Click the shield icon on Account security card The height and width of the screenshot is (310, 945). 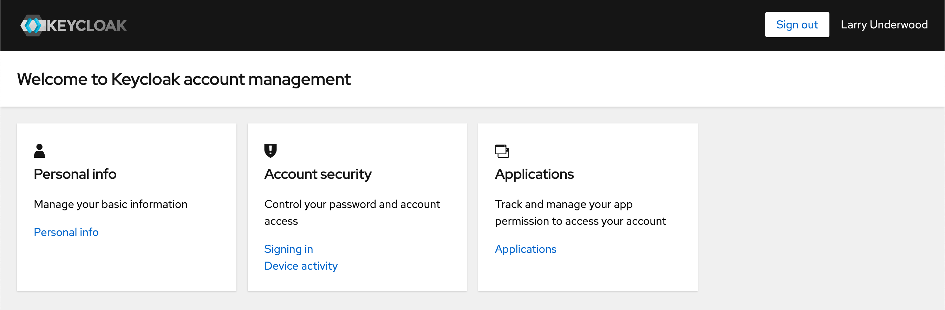[271, 150]
